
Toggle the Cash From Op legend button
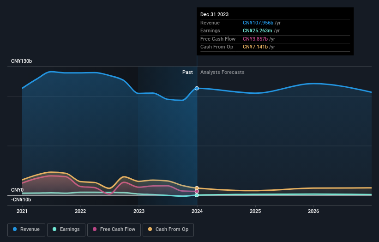[x=168, y=230]
